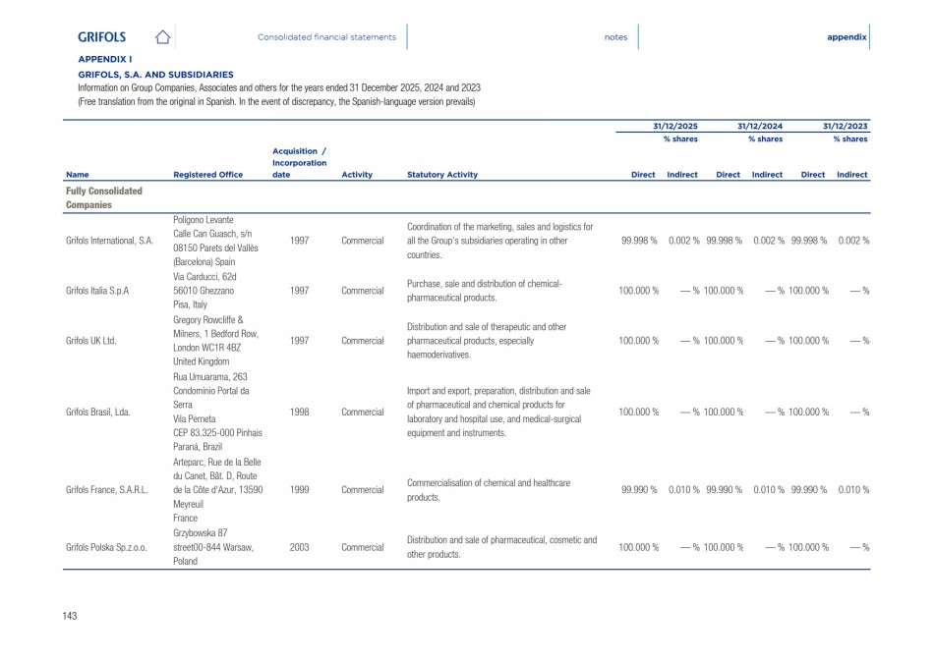Click the Grifols International, S.A. row name
This screenshot has width=934, height=661.
click(110, 241)
